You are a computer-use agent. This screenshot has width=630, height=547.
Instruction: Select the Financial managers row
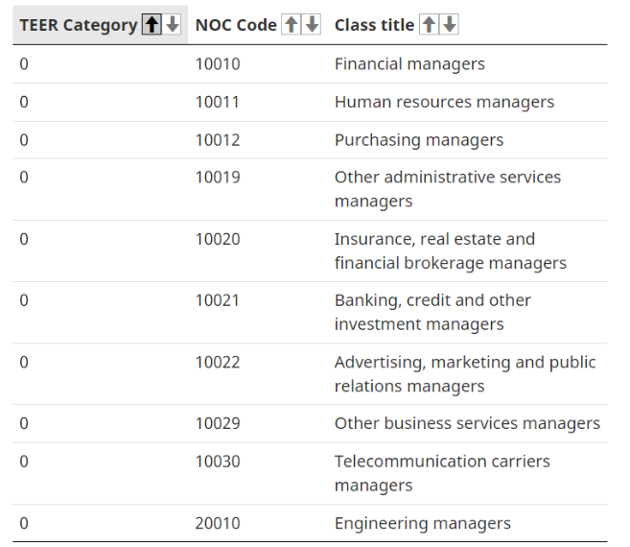[310, 64]
